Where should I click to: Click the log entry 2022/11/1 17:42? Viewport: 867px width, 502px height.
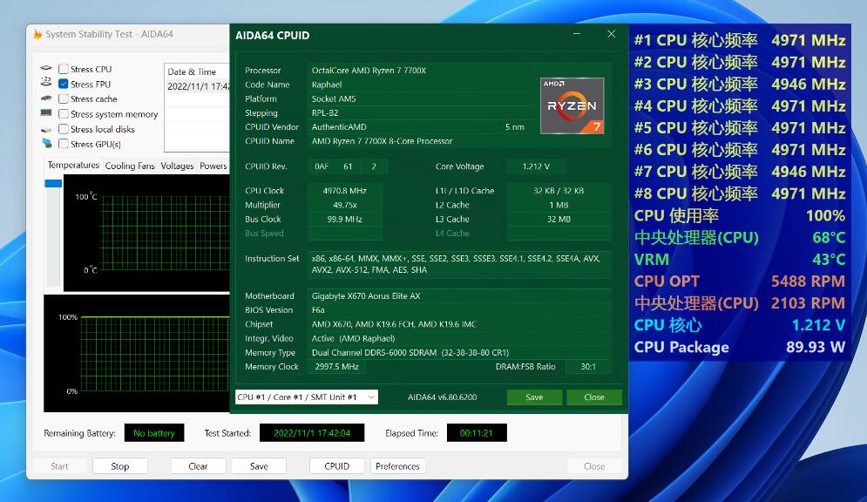tap(198, 86)
